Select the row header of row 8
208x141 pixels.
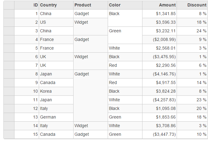click(x=9, y=74)
